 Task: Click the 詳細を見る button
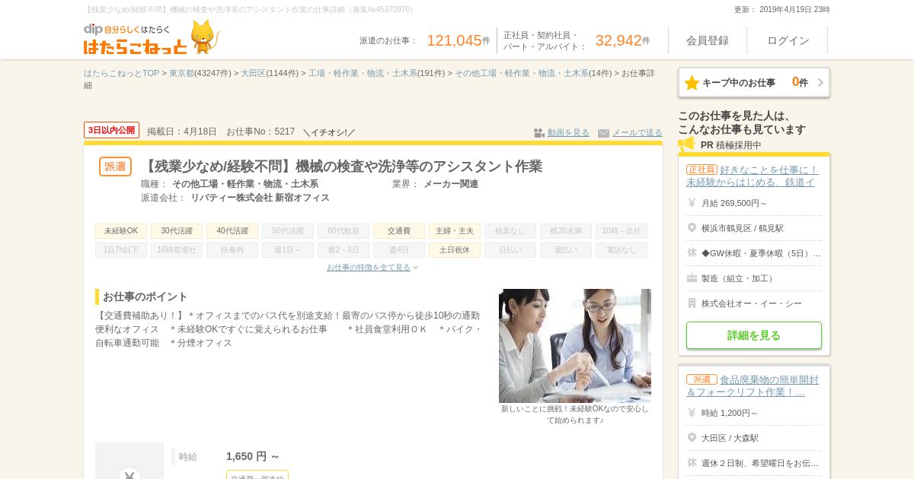(x=754, y=335)
